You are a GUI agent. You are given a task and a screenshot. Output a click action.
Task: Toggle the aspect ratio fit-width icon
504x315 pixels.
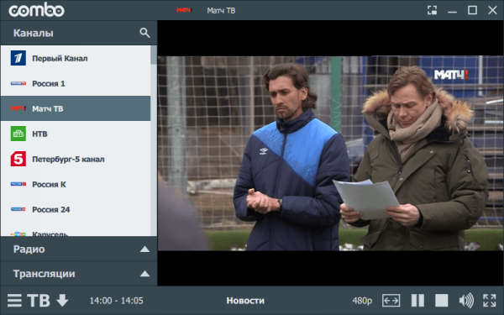(x=391, y=301)
